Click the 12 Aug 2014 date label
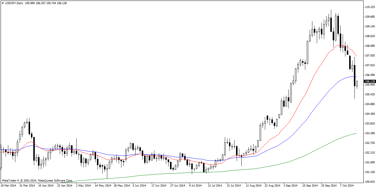This screenshot has height=188, width=376. click(253, 186)
